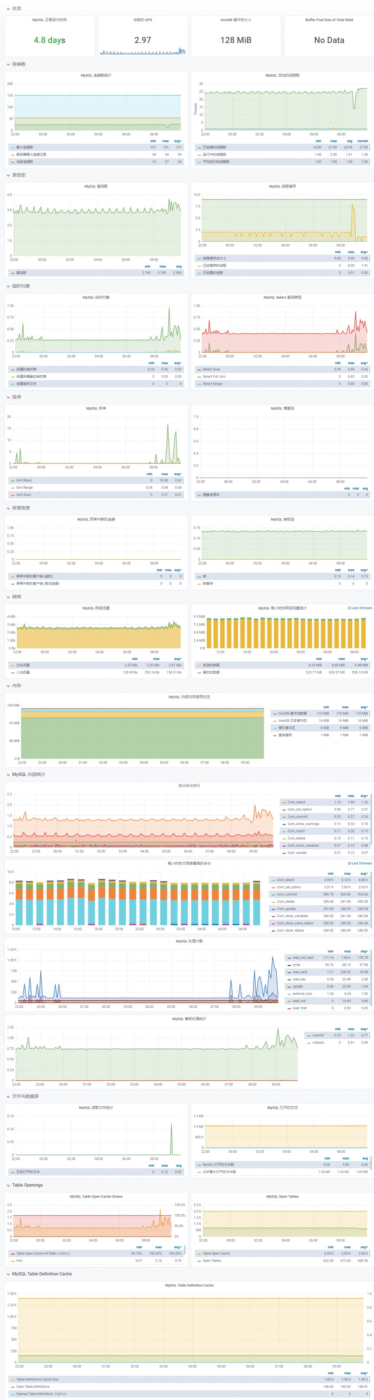Toggle the 当前连接数 legend series
Screen dimensions: 374x1400
24,161
